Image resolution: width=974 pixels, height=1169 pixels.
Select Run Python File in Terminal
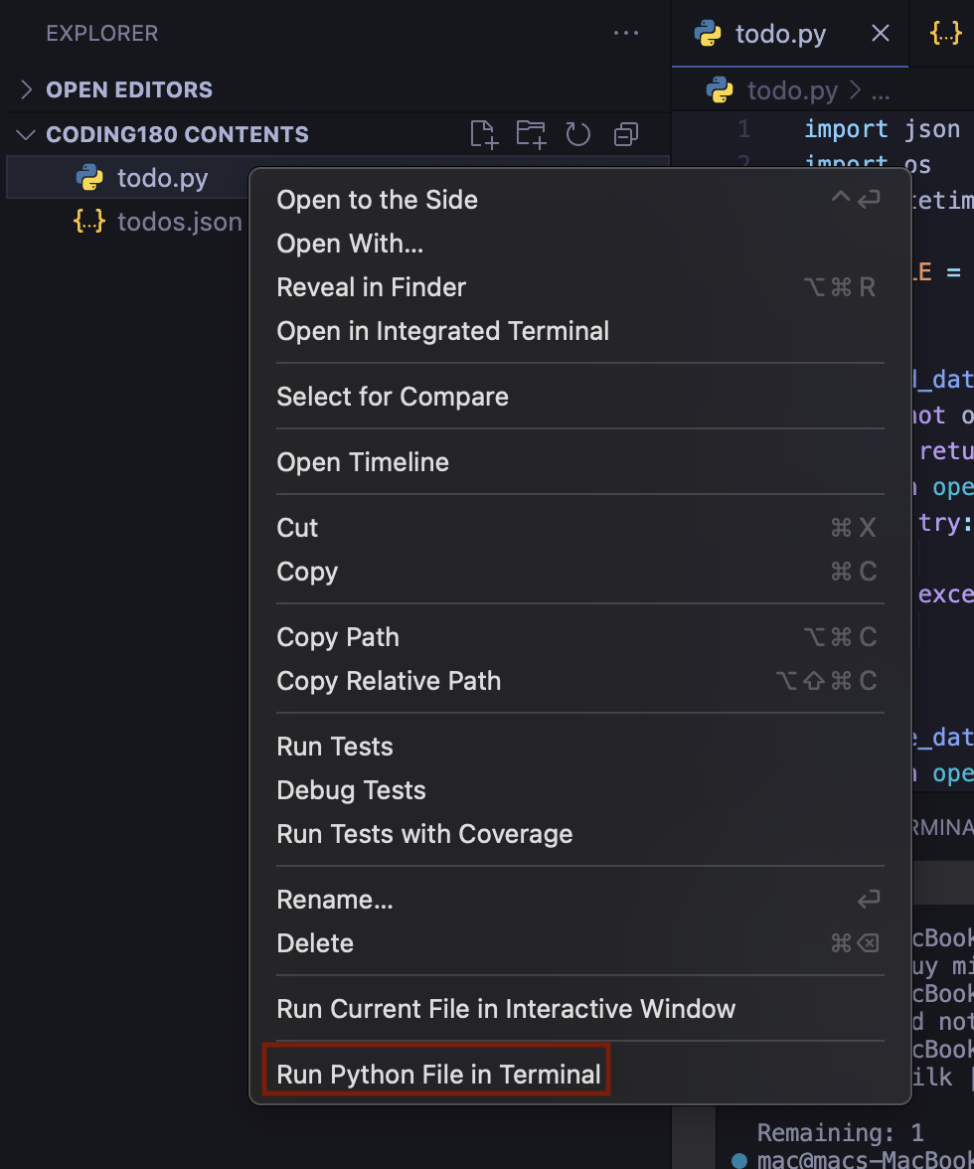438,1074
